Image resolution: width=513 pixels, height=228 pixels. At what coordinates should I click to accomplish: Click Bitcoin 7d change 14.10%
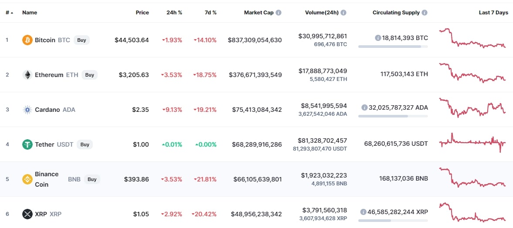pos(205,40)
